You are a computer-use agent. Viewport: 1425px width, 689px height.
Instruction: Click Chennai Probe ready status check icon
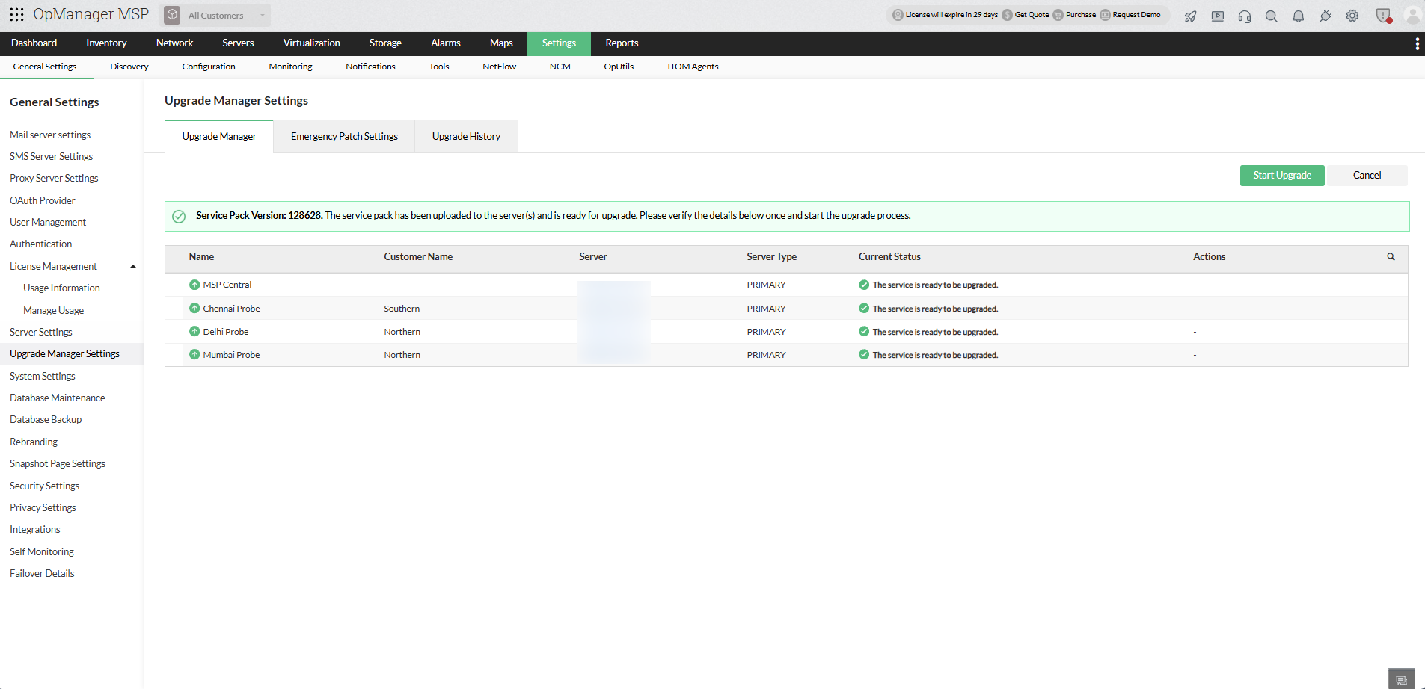[x=864, y=309]
